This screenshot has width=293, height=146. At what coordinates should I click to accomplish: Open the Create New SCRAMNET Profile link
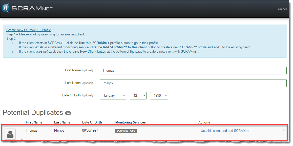point(29,30)
